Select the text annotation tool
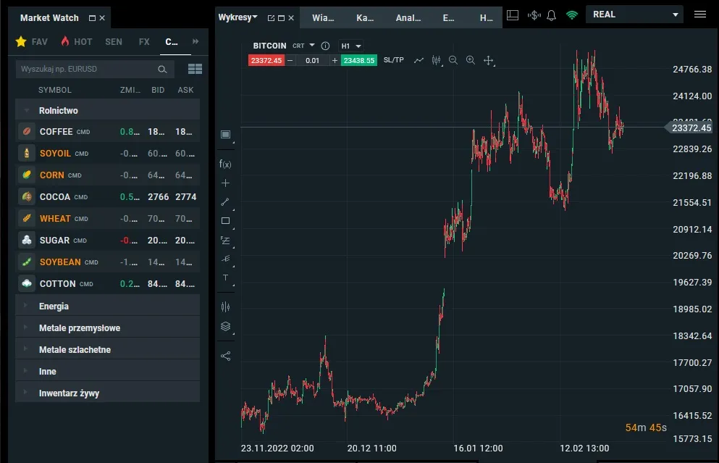 [x=225, y=278]
